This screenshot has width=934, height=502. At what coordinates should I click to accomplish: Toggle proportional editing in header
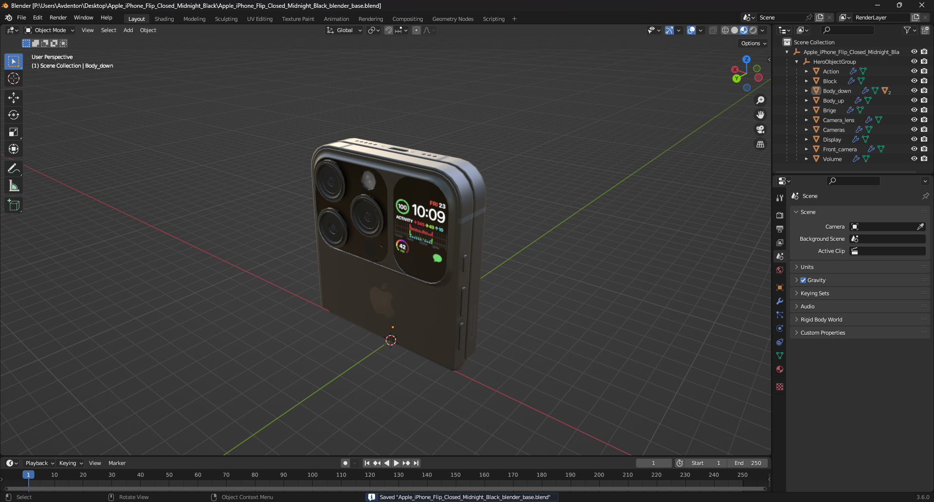click(x=416, y=30)
